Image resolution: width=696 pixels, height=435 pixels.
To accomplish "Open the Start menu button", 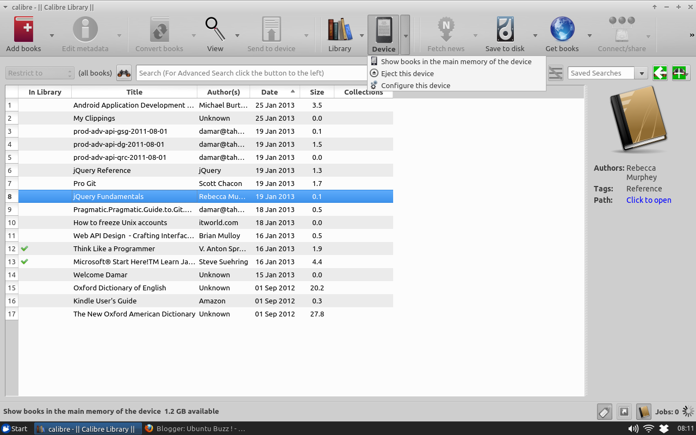I will (x=15, y=428).
